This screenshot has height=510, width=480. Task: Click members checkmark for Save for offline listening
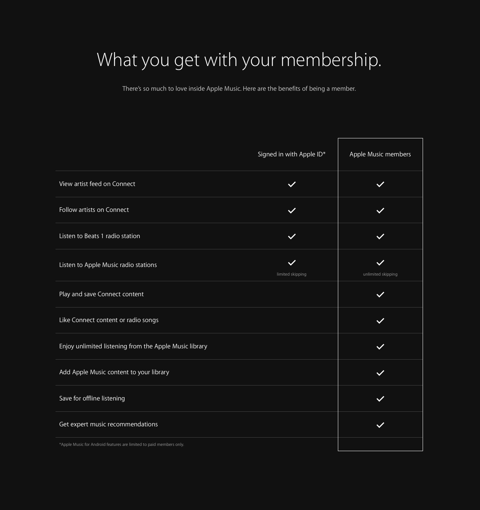click(x=380, y=399)
